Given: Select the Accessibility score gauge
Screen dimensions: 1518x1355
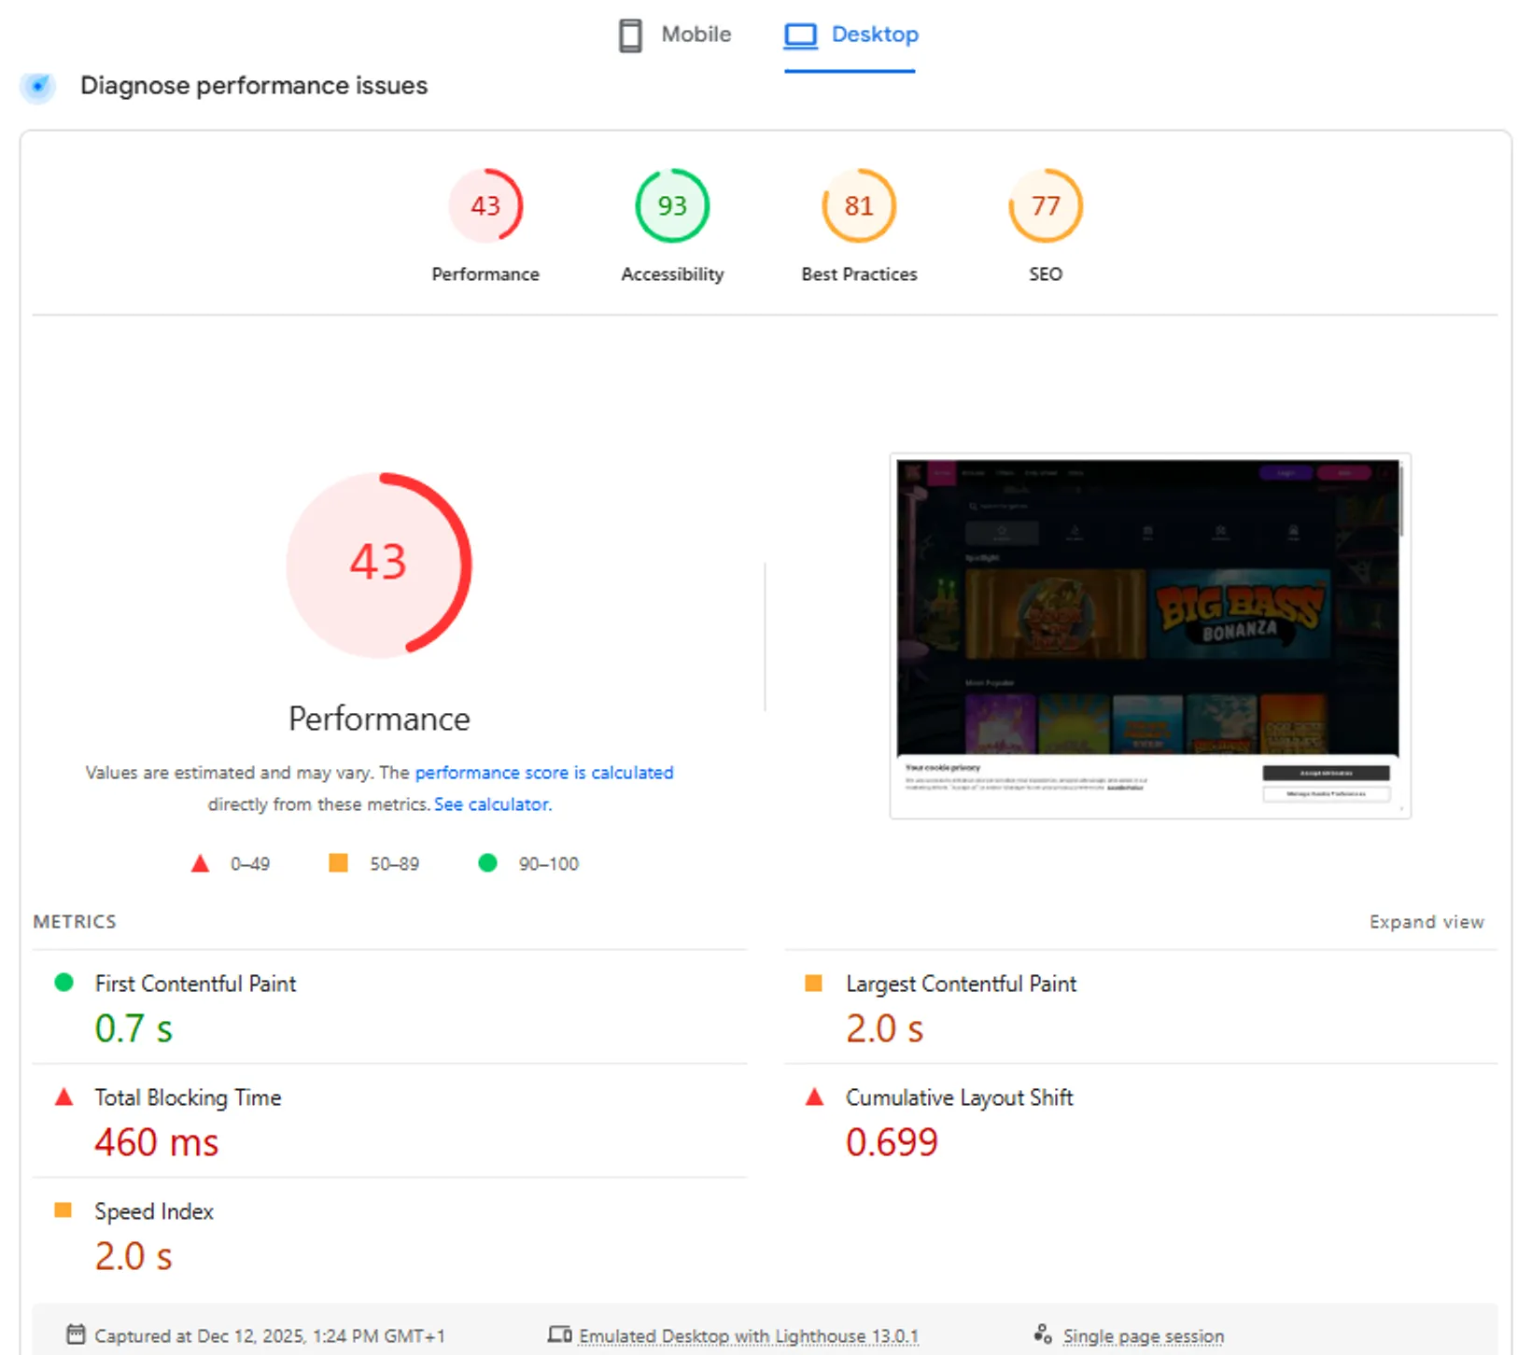Looking at the screenshot, I should tap(671, 205).
